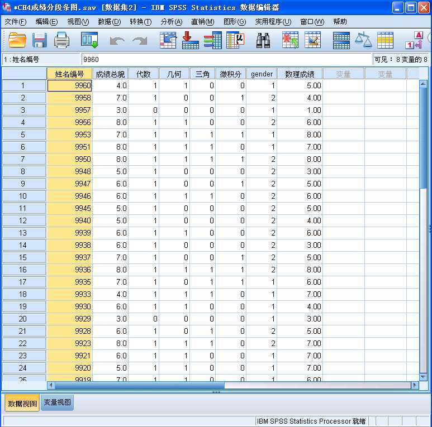Click the 姓名编号 cell showing 9947
Screen dimensions: 432x427
tap(69, 184)
